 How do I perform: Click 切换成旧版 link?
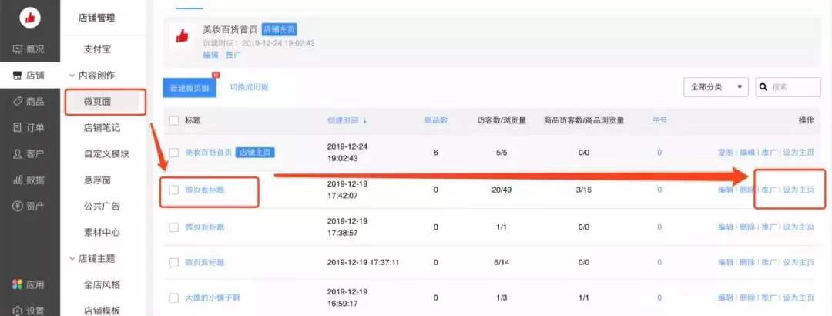coord(249,87)
